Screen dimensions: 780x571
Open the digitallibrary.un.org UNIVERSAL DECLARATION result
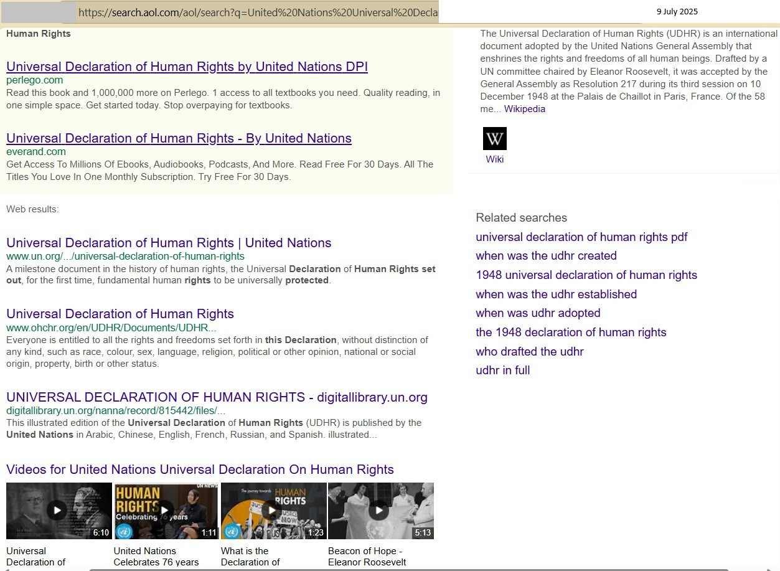(217, 397)
